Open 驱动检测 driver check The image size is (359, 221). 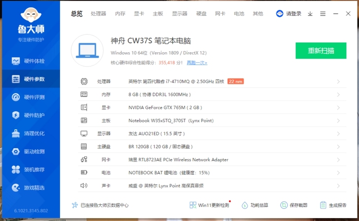point(31,151)
